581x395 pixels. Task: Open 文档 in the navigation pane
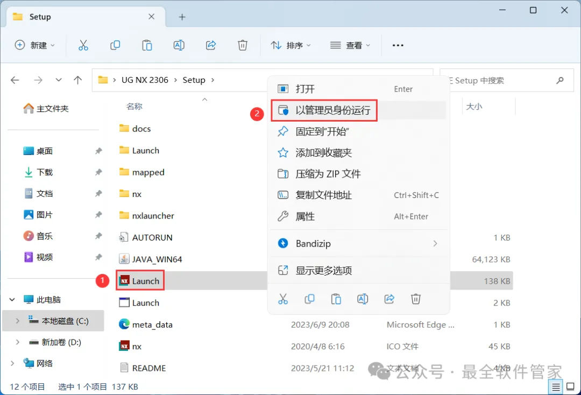pyautogui.click(x=38, y=193)
